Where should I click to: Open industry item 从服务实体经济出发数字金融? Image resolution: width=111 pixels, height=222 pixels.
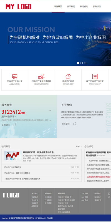[x=99, y=165]
